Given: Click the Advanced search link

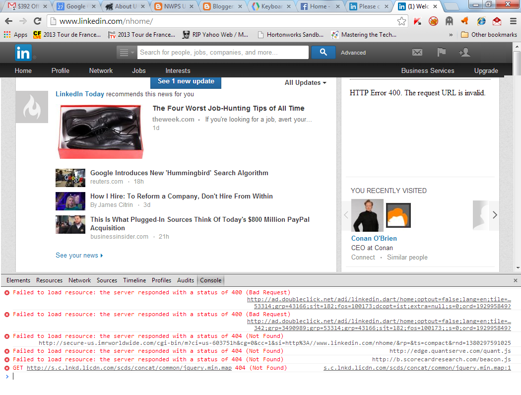Looking at the screenshot, I should pos(353,53).
